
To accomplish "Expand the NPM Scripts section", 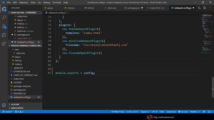I will (25, 108).
